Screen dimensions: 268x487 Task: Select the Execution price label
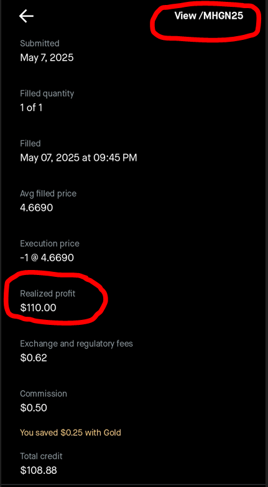click(x=50, y=243)
